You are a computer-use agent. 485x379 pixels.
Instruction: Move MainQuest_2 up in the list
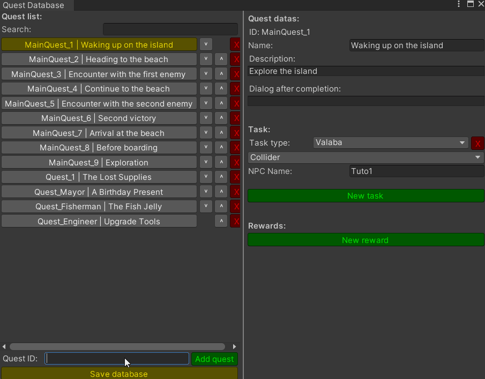[221, 59]
